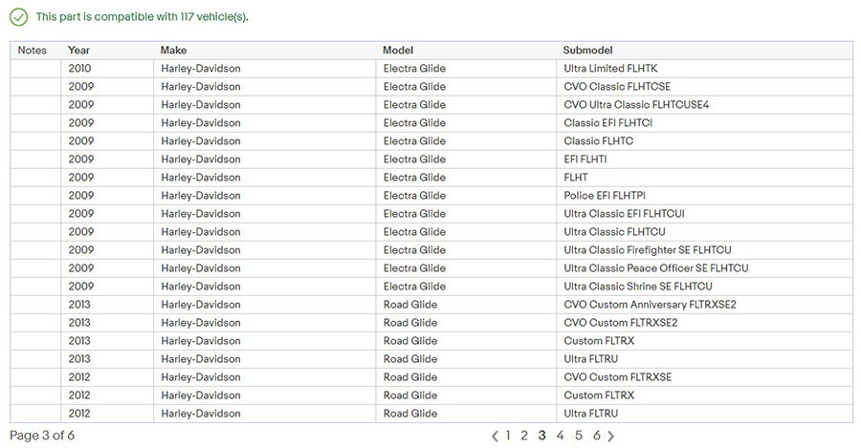861x448 pixels.
Task: Open page 4 of the compatibility list
Action: pos(560,436)
